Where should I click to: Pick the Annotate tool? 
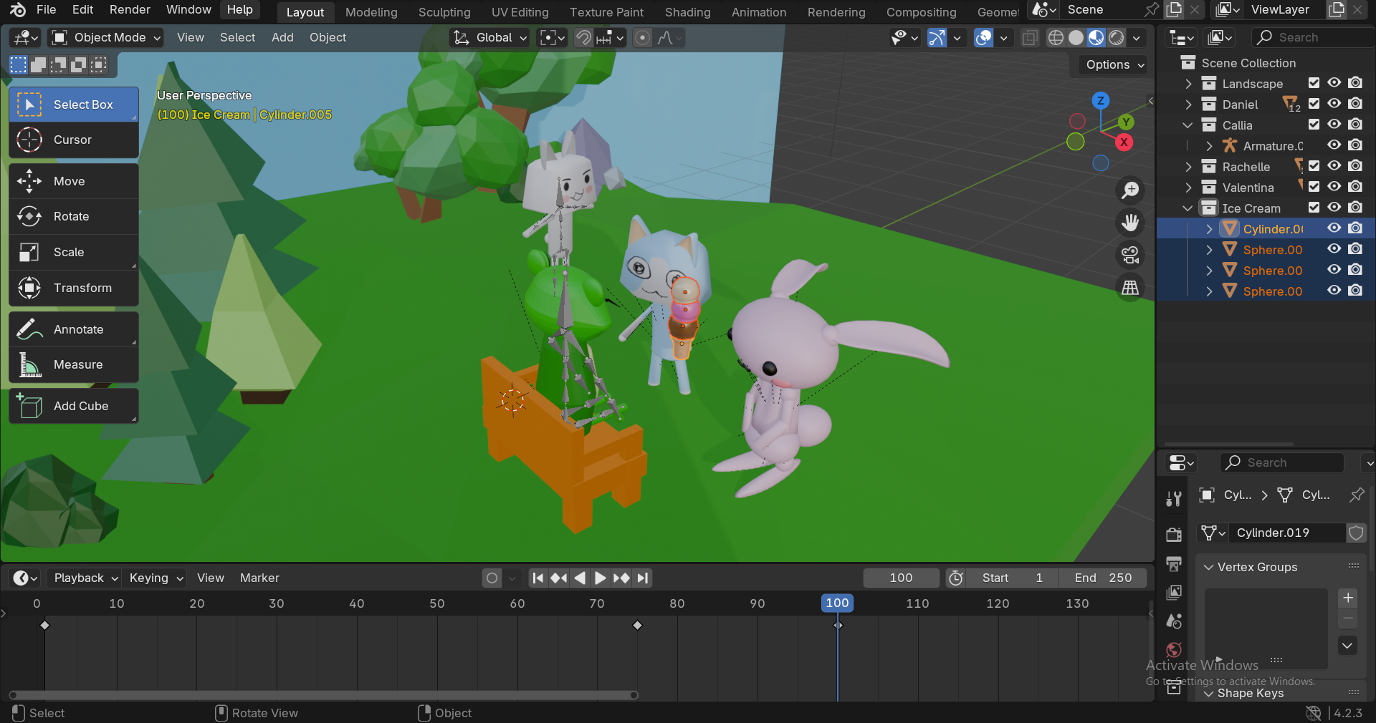click(x=73, y=329)
